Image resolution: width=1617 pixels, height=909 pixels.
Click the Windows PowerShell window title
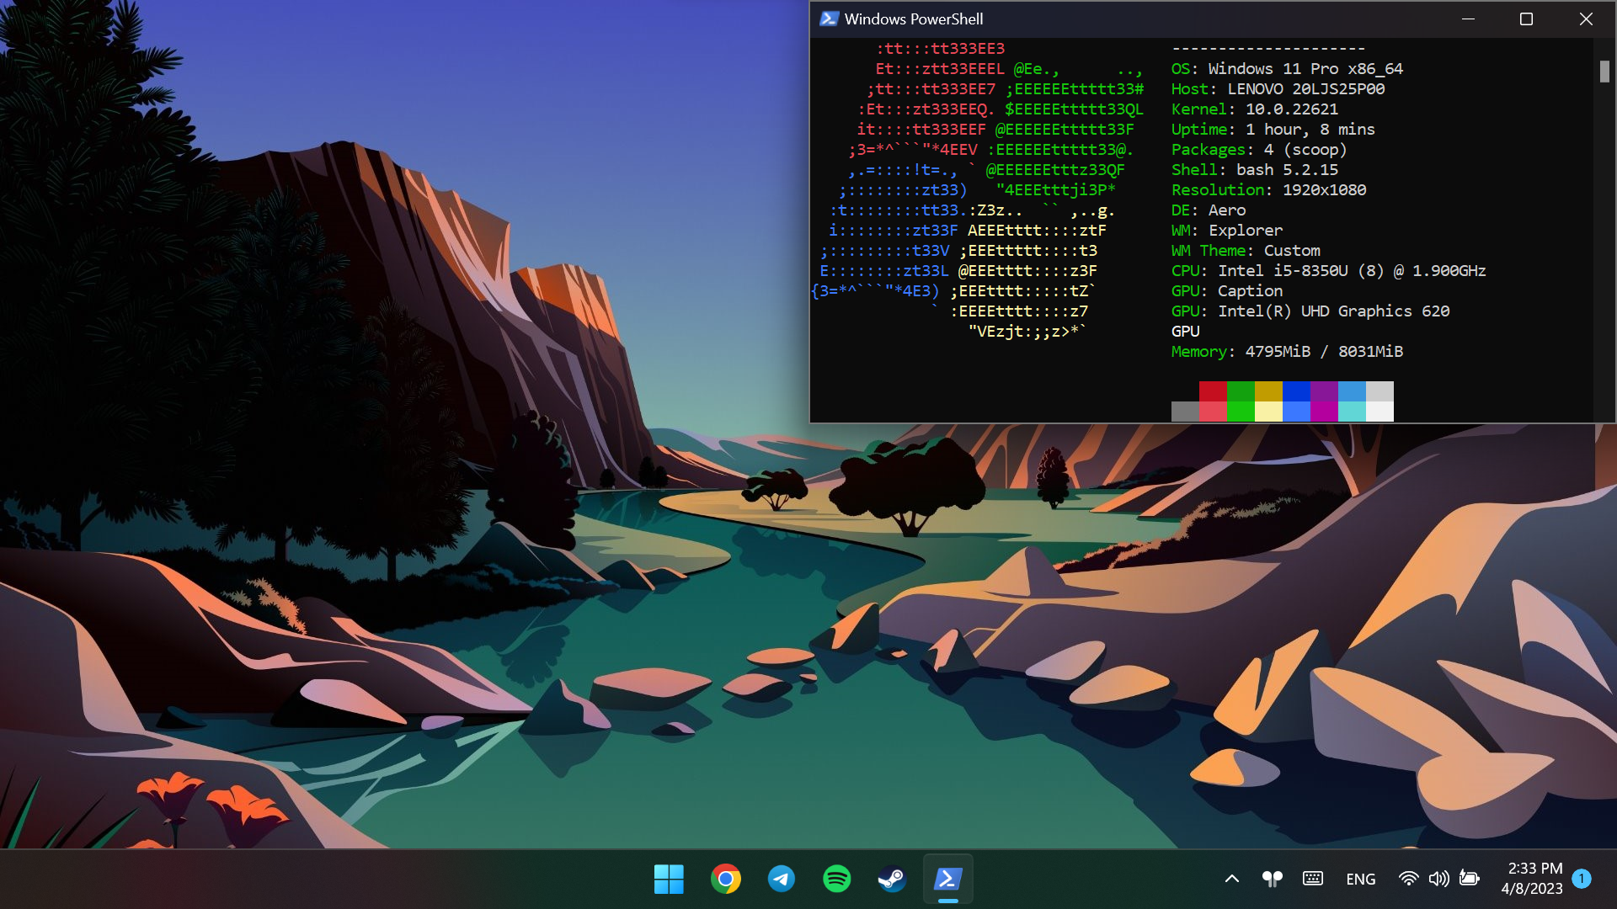914,19
